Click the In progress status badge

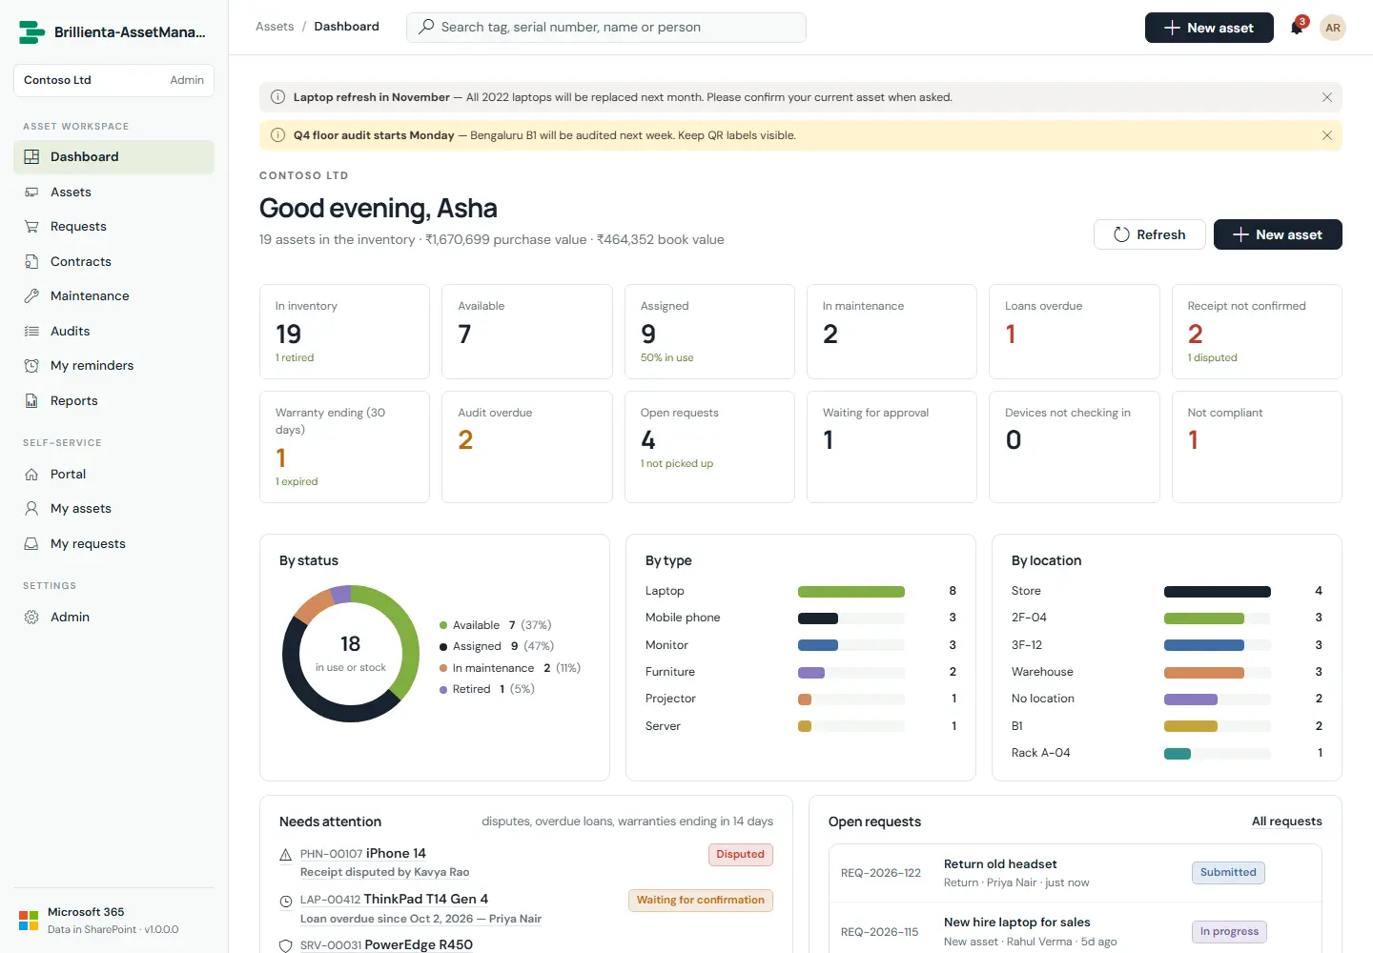point(1229,932)
